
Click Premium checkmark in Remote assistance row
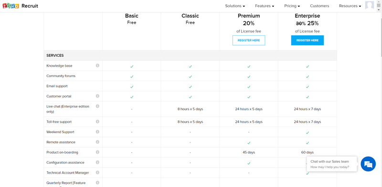249,143
